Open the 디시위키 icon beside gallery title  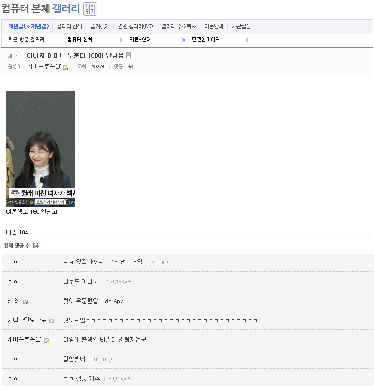pos(90,9)
